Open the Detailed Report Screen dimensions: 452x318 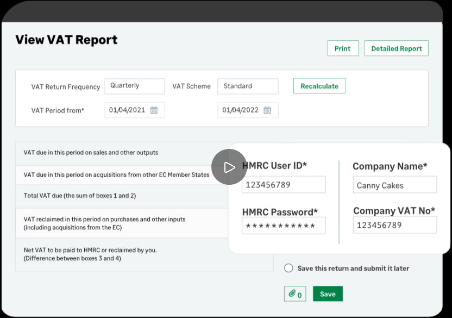pyautogui.click(x=396, y=48)
